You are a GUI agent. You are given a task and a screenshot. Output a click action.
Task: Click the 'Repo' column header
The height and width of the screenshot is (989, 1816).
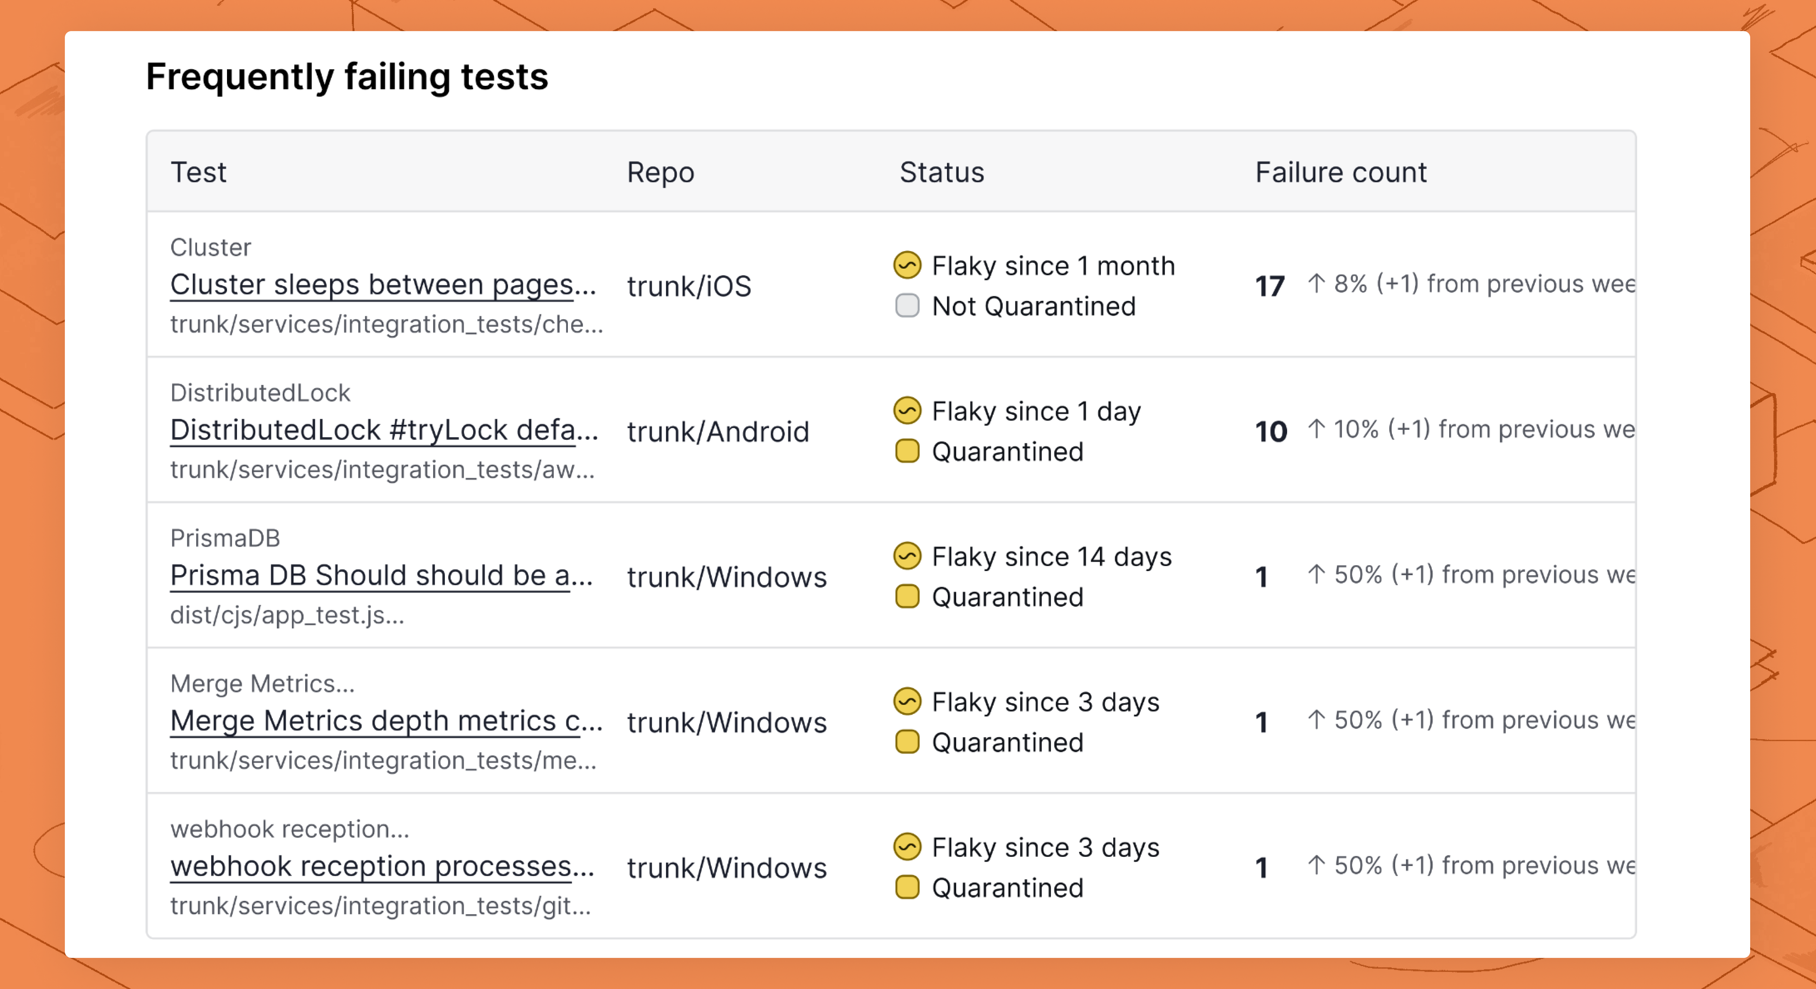point(661,173)
